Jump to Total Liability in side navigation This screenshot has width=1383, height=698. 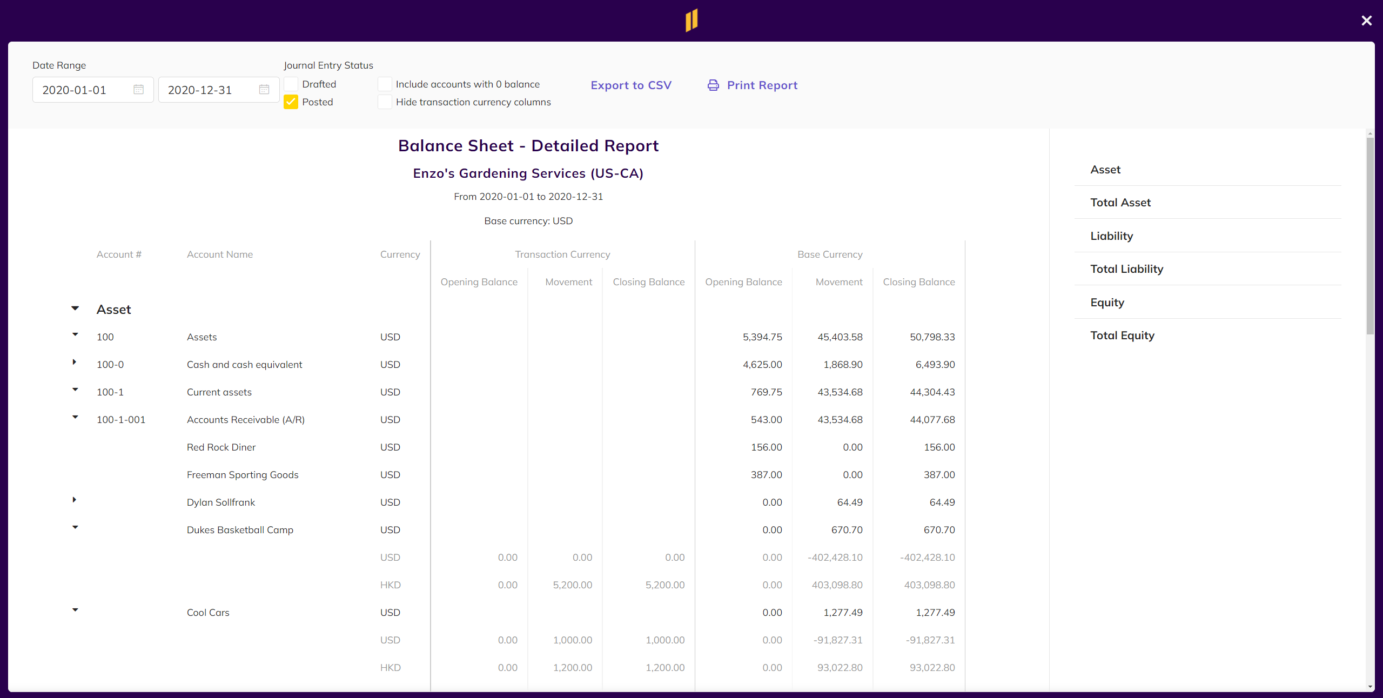pos(1126,269)
